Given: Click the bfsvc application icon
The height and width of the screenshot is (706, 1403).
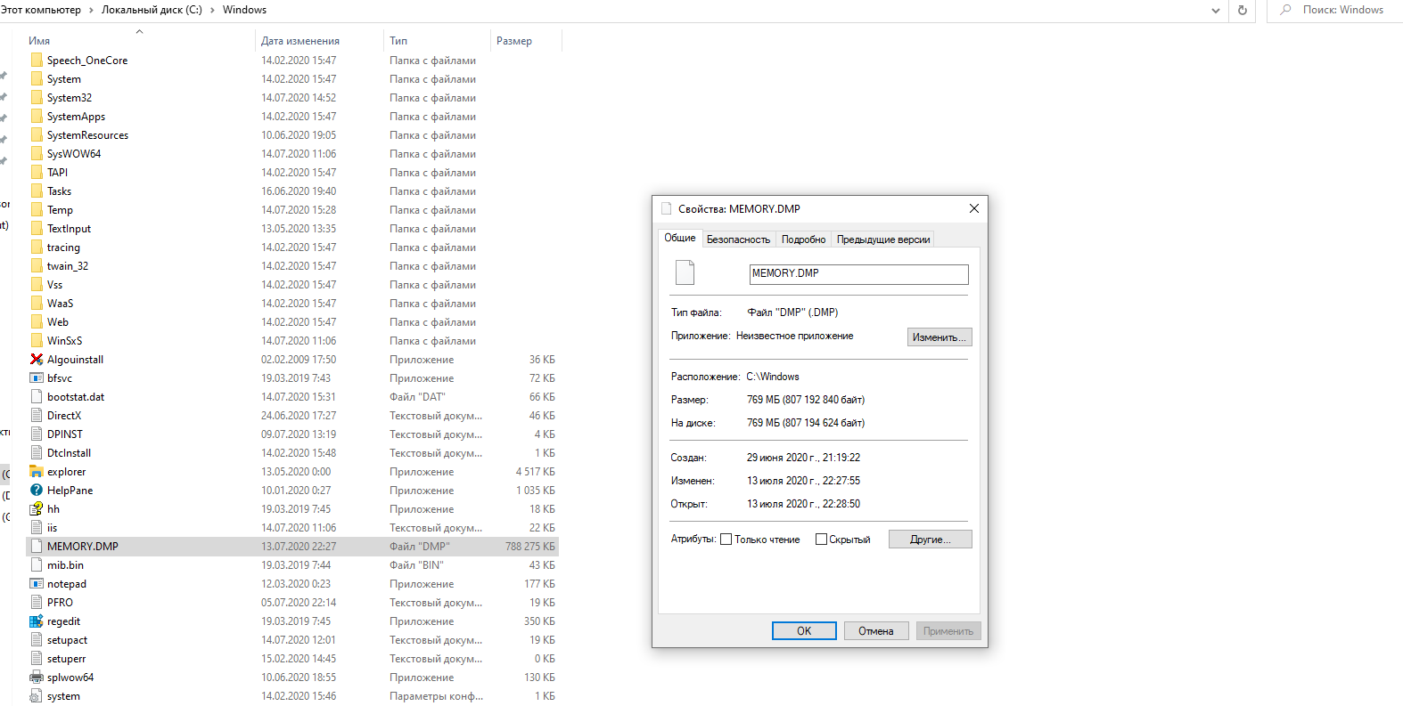Looking at the screenshot, I should (x=37, y=378).
